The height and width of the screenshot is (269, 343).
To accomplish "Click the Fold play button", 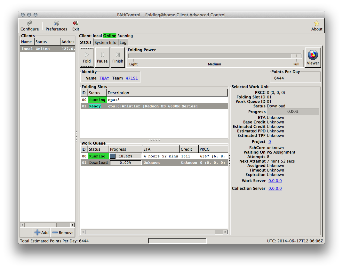I will (x=87, y=57).
